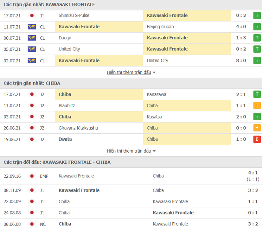Image resolution: width=262 pixels, height=229 pixels.
Task: Click green T badge for Chiba vs Kusatsu
Action: pos(257,117)
